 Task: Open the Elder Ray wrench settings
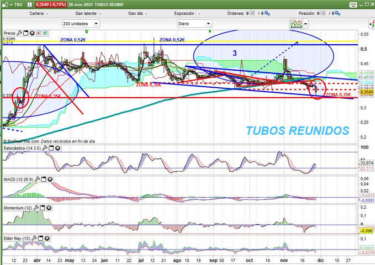pos(34,238)
